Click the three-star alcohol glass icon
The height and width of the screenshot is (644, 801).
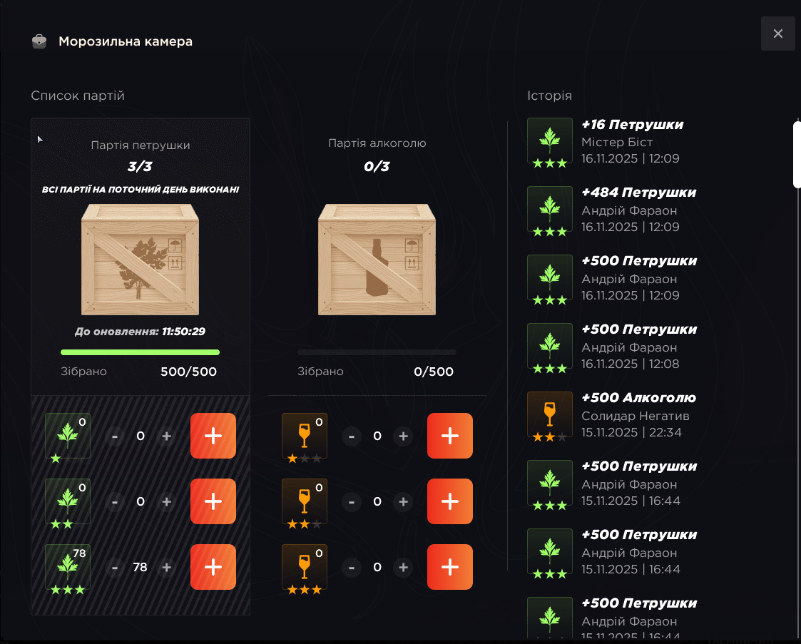tap(305, 567)
